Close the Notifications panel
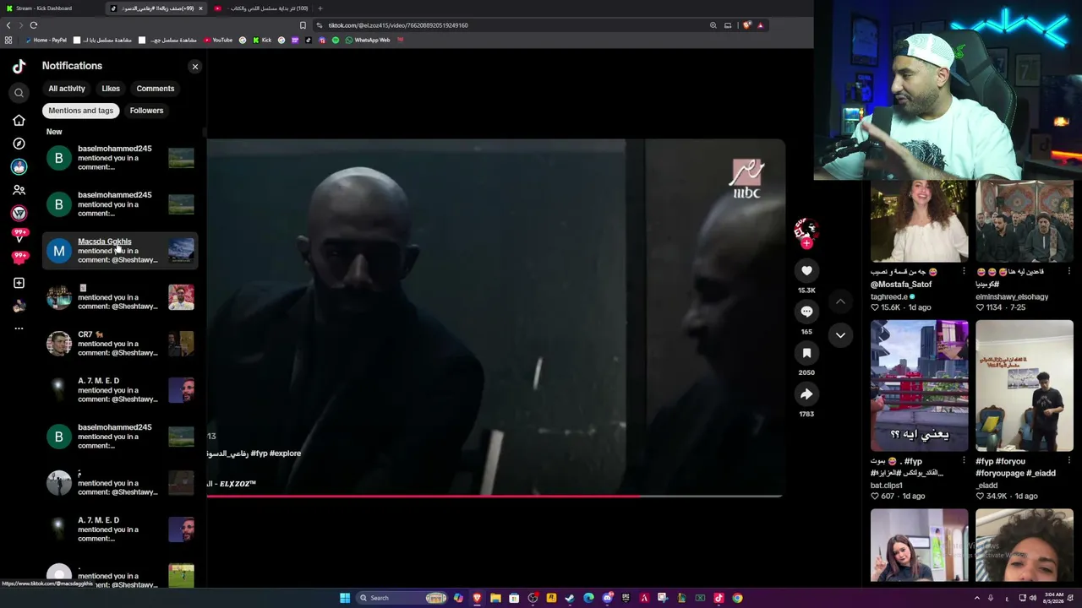1082x608 pixels. click(195, 67)
